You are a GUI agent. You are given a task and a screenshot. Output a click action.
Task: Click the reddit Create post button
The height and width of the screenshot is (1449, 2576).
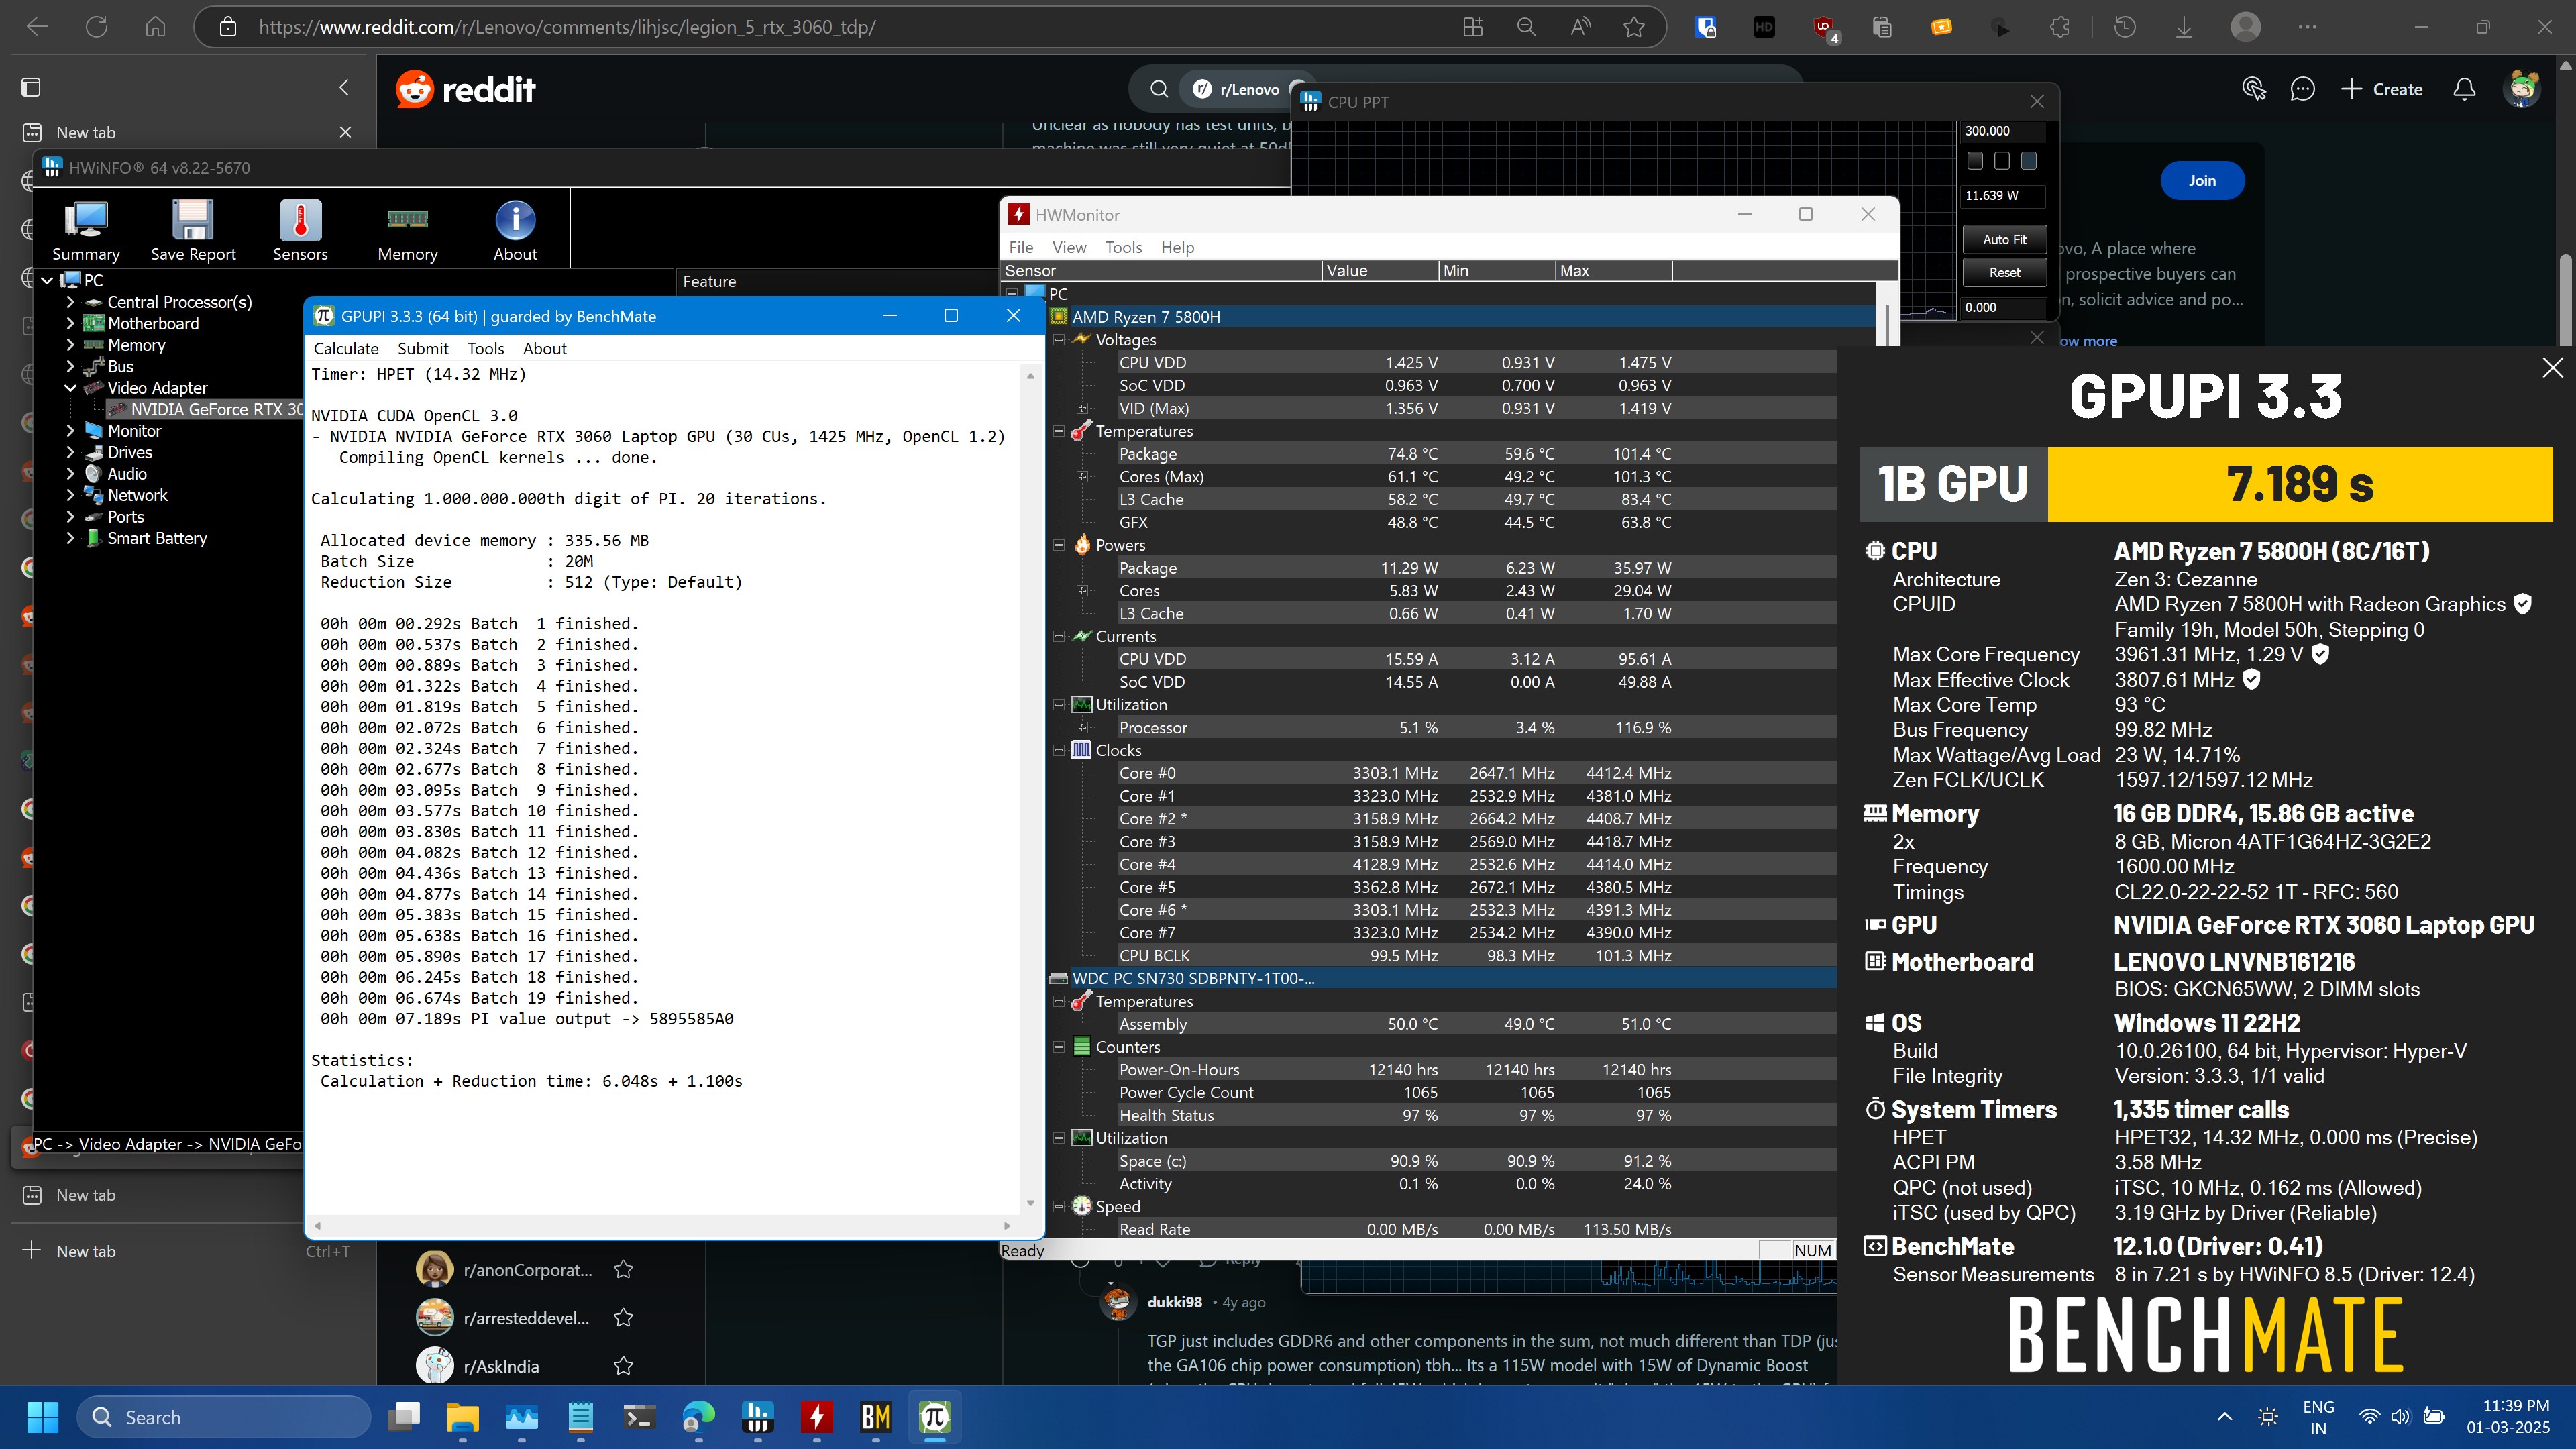[x=2381, y=89]
